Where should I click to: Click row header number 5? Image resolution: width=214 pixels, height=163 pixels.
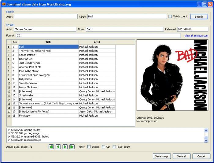pyautogui.click(x=9, y=63)
